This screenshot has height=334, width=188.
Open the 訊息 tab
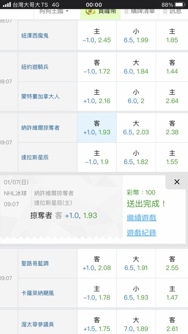click(x=172, y=11)
